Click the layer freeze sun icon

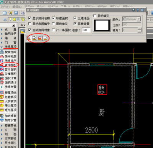(14, 20)
